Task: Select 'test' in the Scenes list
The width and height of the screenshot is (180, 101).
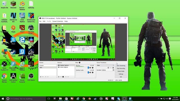Action: click(x=48, y=67)
